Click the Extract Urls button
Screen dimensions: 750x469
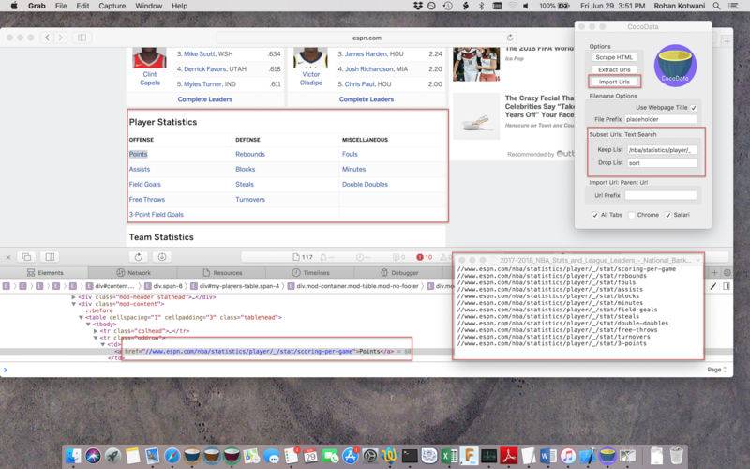pos(614,69)
